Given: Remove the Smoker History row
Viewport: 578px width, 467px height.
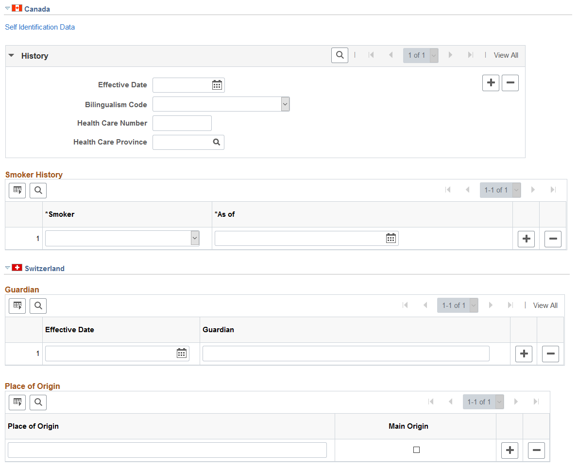Looking at the screenshot, I should point(553,239).
